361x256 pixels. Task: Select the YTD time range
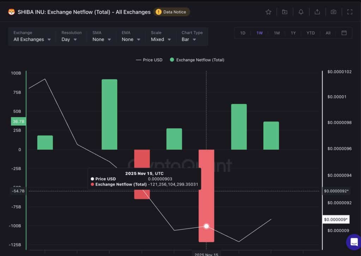(311, 33)
